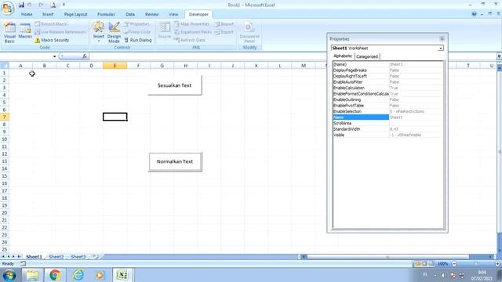Click Refresh Data in XML group
The height and width of the screenshot is (282, 502).
click(190, 40)
